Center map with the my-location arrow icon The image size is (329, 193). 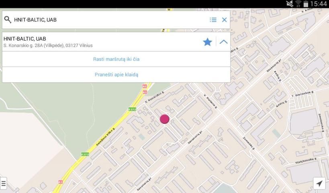[x=319, y=183]
